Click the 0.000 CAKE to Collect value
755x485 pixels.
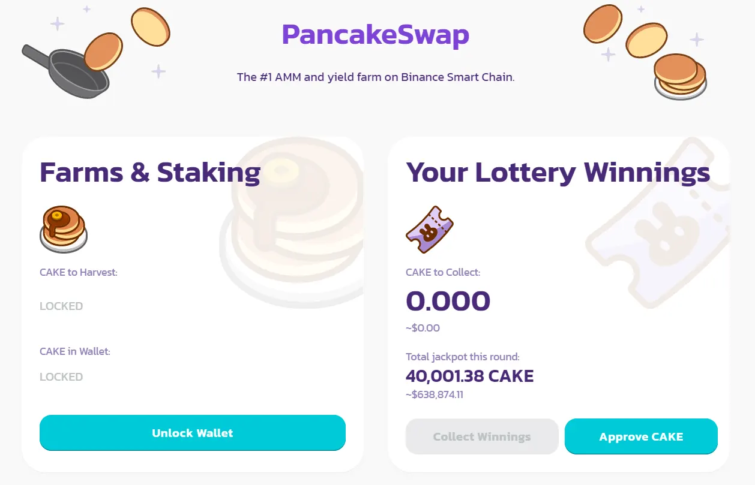pyautogui.click(x=448, y=301)
